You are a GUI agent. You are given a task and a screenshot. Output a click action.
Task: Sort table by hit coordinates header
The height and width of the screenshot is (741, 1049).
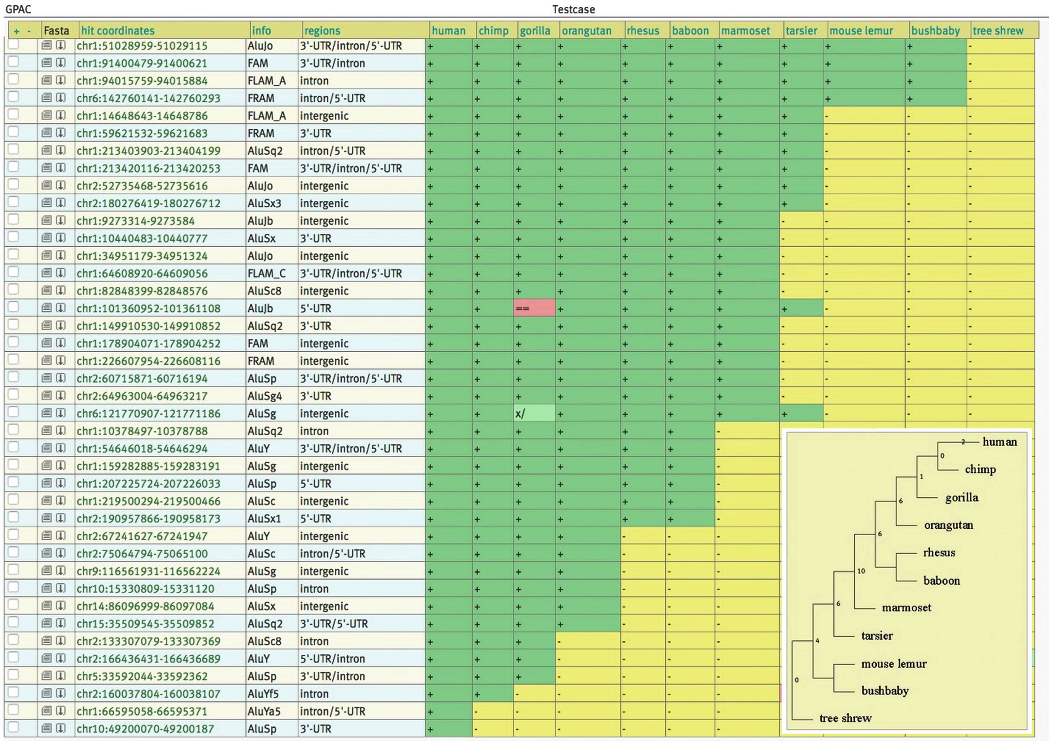tap(118, 31)
